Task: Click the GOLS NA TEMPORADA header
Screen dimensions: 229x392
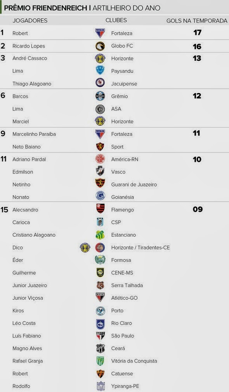Action: click(x=197, y=21)
